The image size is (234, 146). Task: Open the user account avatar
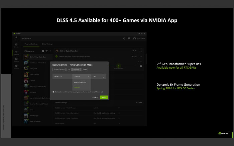[134, 39]
